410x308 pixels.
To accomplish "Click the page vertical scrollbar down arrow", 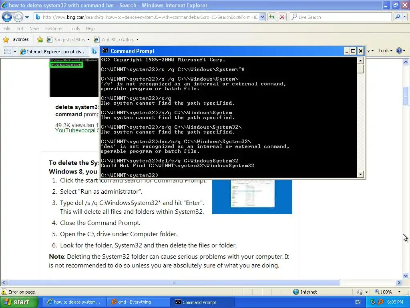I will (x=406, y=276).
